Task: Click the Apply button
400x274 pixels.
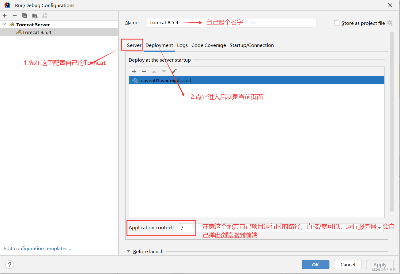Action: tap(380, 264)
